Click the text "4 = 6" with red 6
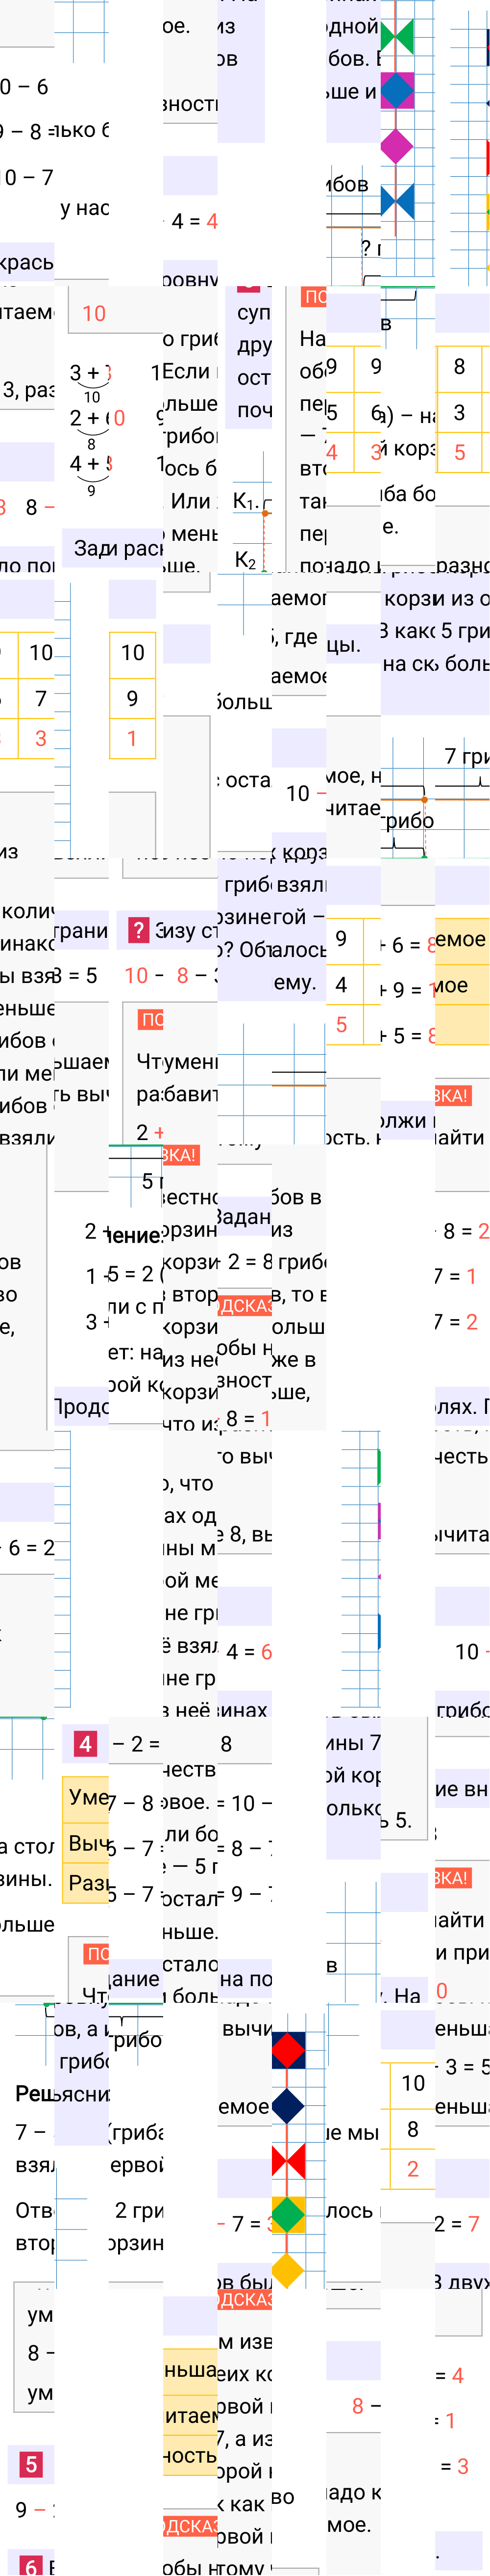 click(x=249, y=1652)
